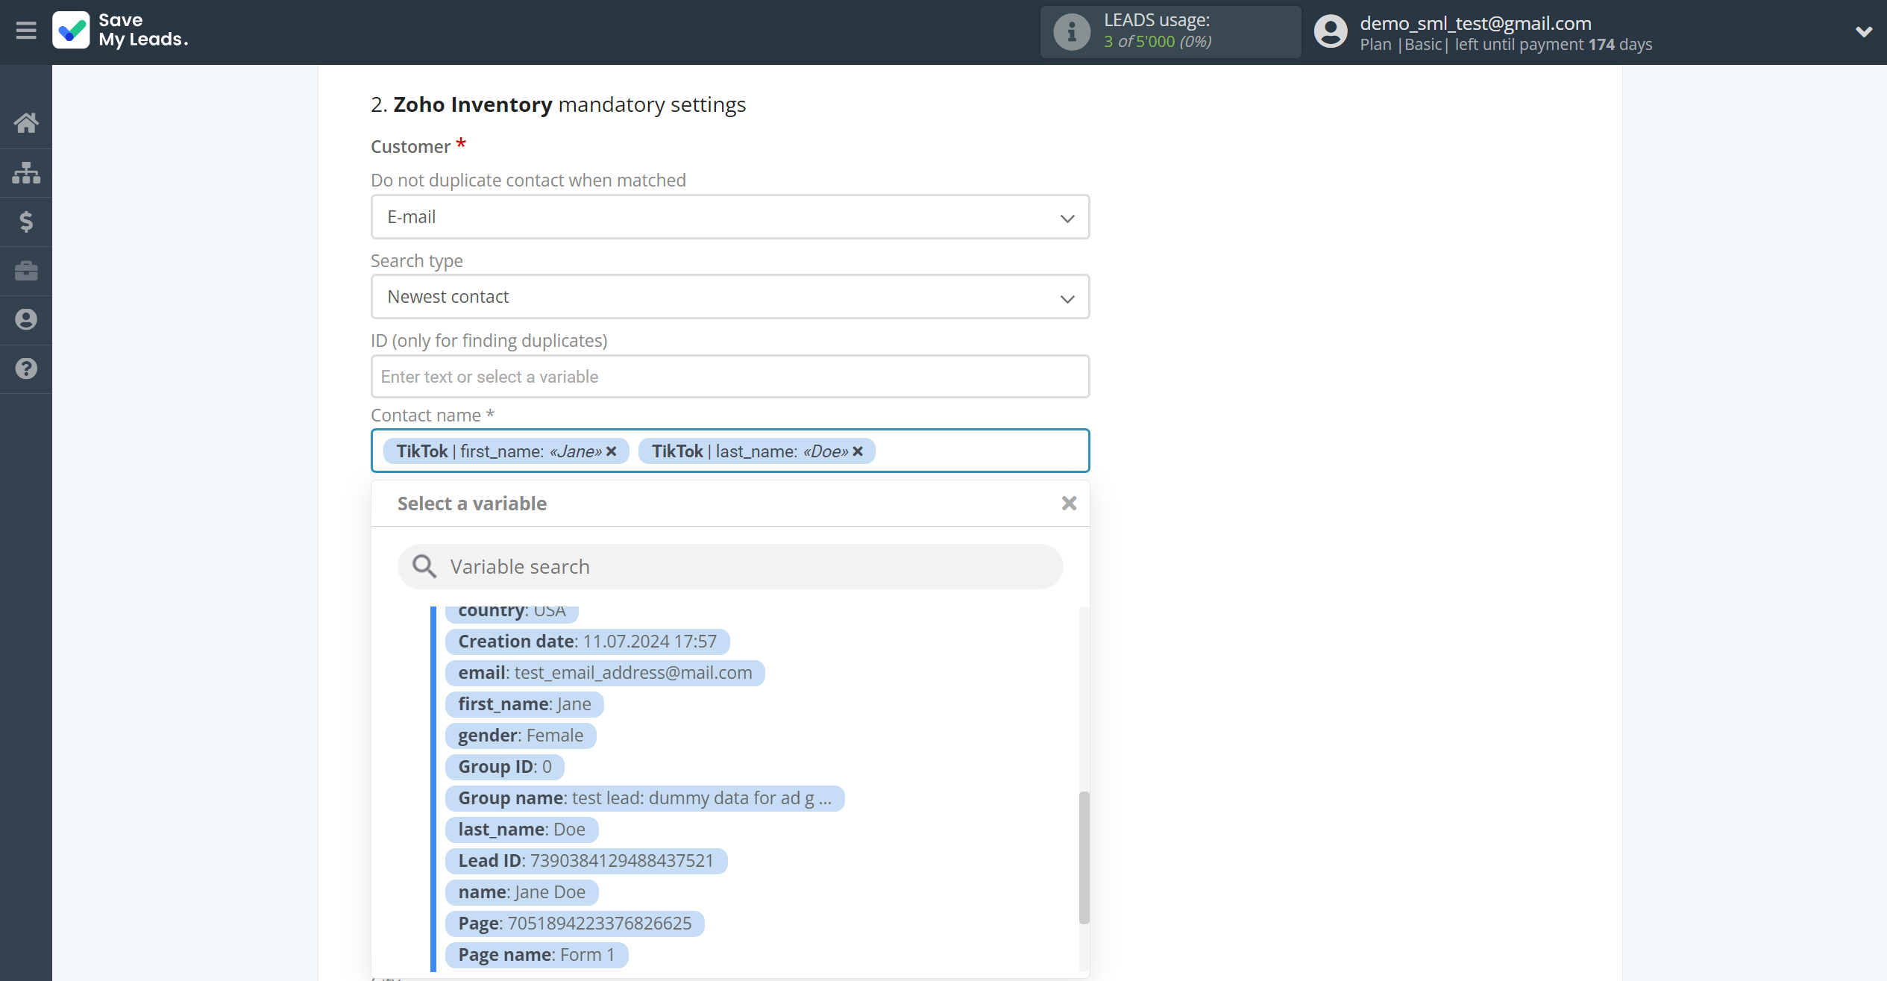The image size is (1887, 981).
Task: Remove TikTok last_name tag
Action: [x=858, y=451]
